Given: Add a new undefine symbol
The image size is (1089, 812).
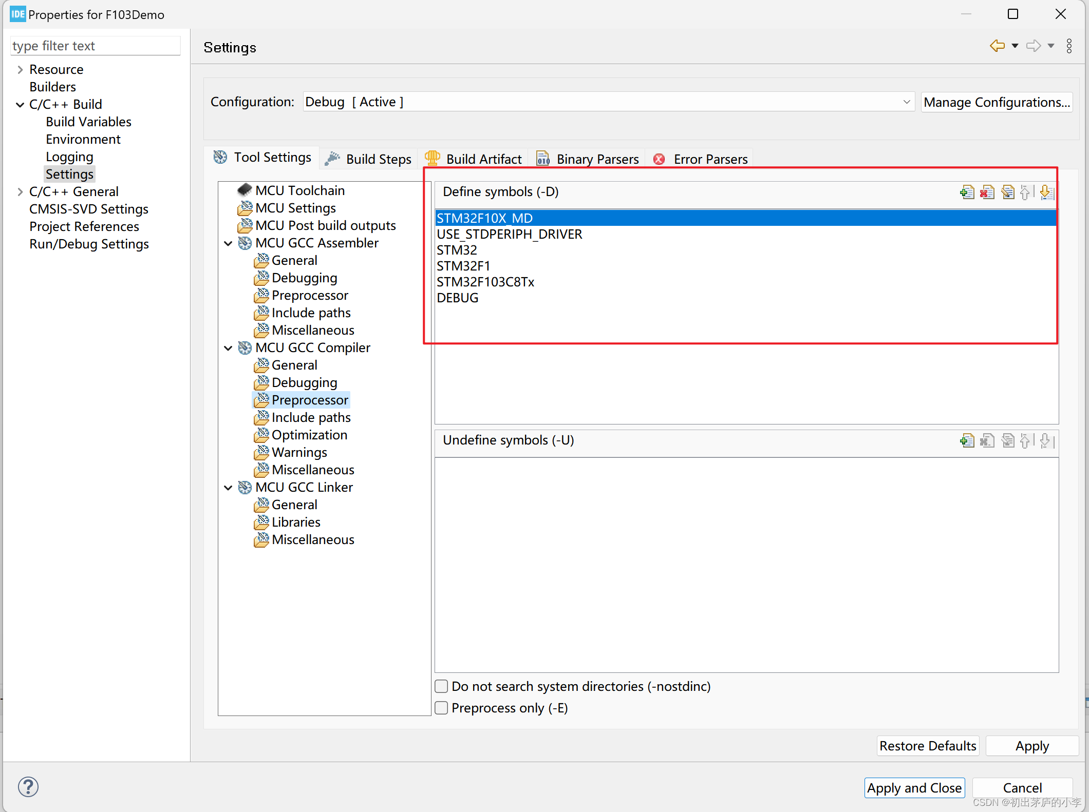Looking at the screenshot, I should [x=967, y=440].
